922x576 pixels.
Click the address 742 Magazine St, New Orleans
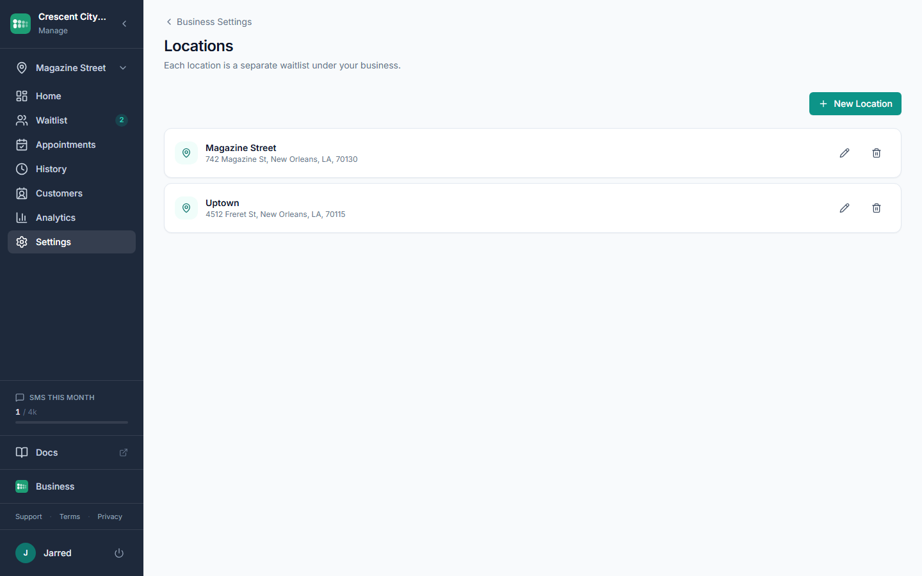[x=282, y=159]
